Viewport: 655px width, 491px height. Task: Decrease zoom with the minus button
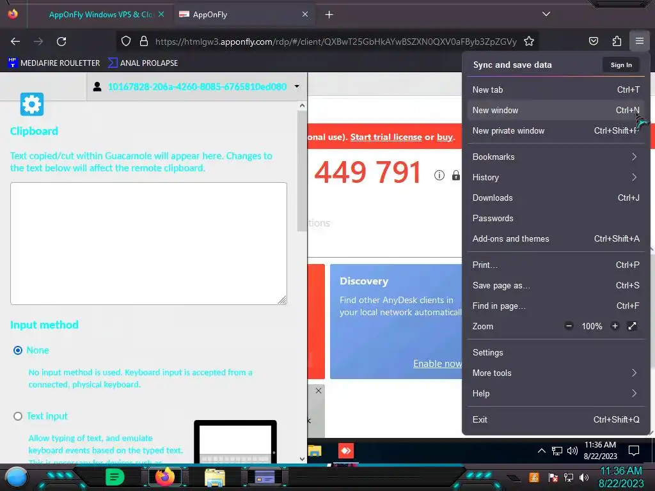click(x=569, y=326)
